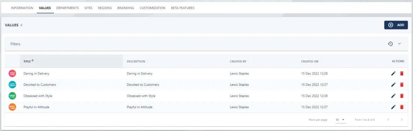Open the Obsessed with Style green badge

pos(12,96)
